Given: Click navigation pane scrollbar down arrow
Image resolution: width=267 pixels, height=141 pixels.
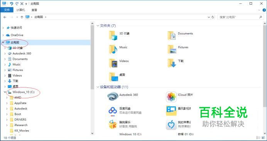Looking at the screenshot, I should (92, 134).
